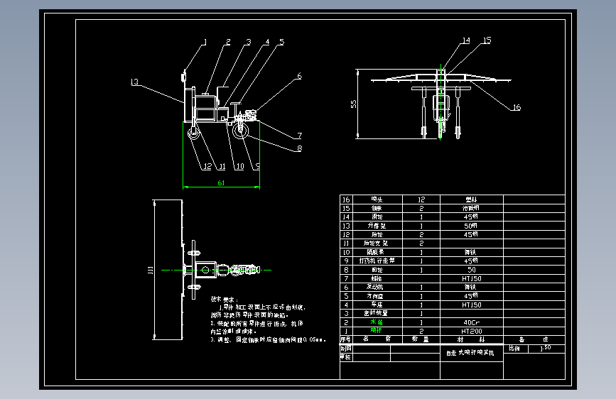
Task: Select the green dimension value 61
Action: pyautogui.click(x=221, y=183)
